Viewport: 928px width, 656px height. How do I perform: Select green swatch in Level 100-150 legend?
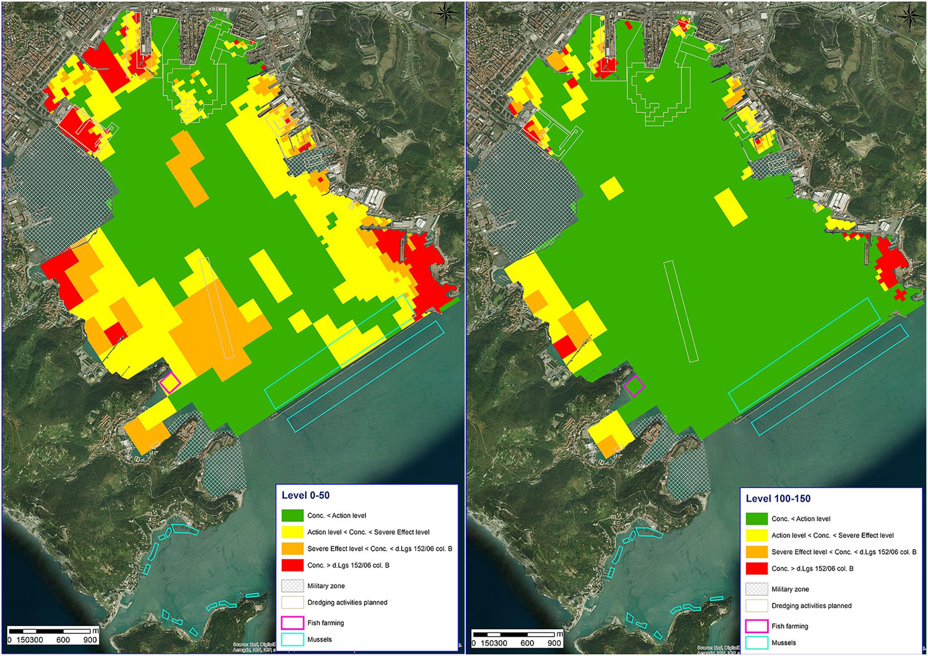(x=757, y=519)
